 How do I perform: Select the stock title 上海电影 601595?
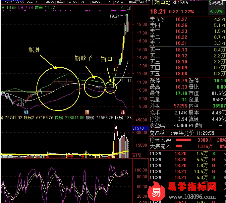click(x=169, y=3)
